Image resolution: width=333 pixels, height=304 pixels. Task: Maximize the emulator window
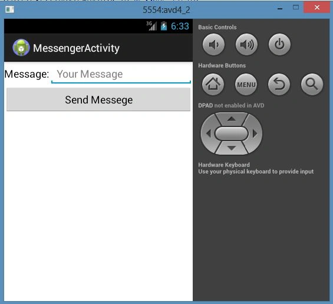coord(296,8)
